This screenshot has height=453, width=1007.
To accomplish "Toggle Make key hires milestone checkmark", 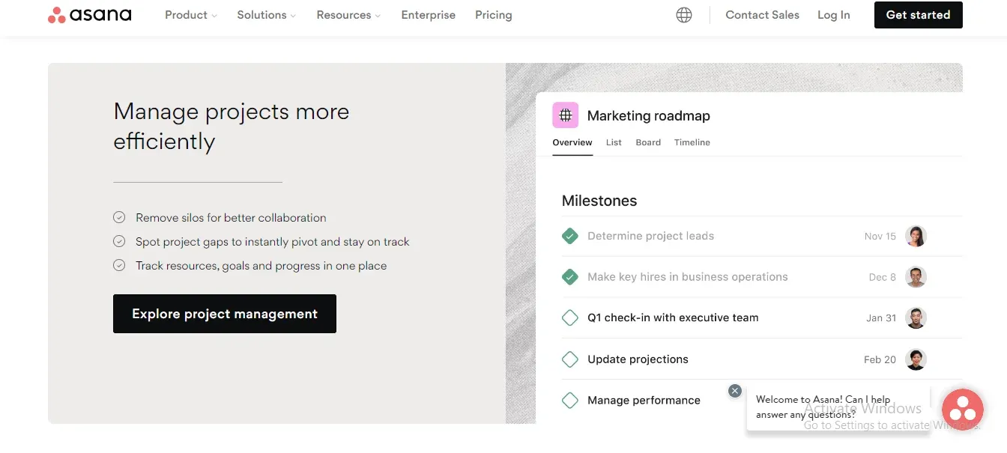I will click(x=570, y=277).
